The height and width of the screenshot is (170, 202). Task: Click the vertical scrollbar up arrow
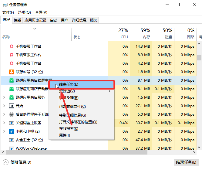click(199, 44)
